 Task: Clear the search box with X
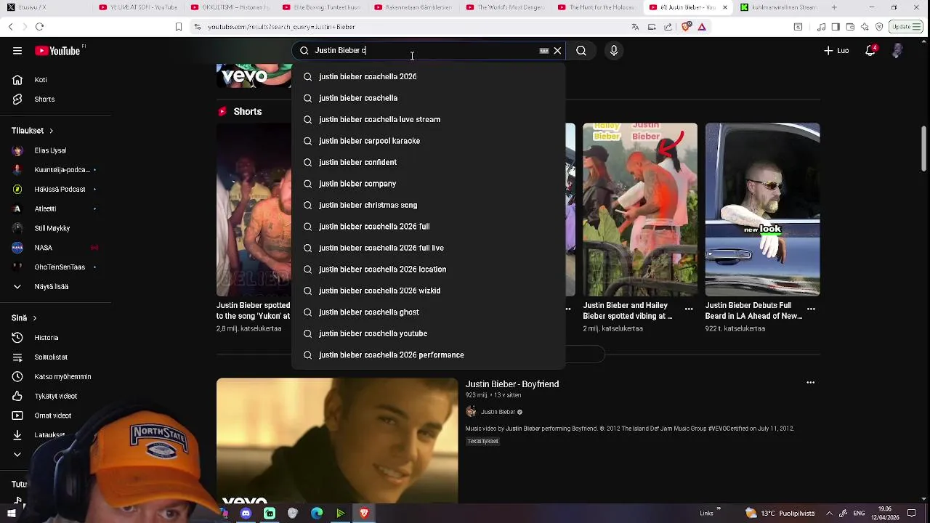tap(557, 51)
